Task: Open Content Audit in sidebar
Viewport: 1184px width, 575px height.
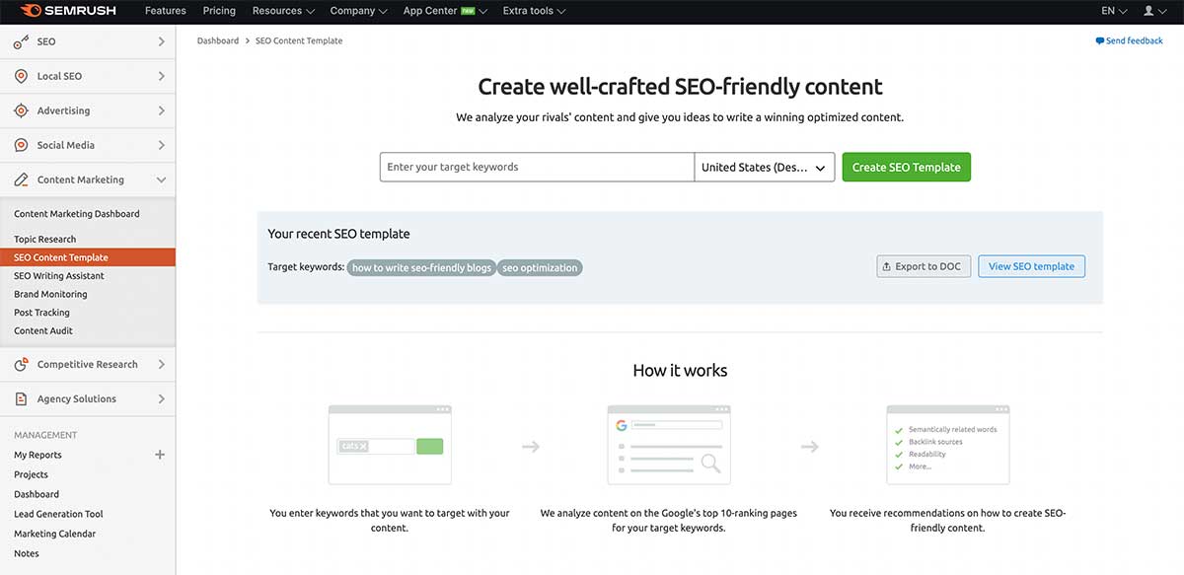Action: pyautogui.click(x=43, y=330)
